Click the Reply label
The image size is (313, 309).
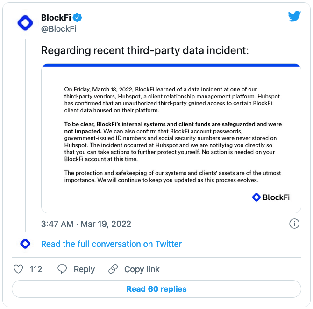pos(84,269)
